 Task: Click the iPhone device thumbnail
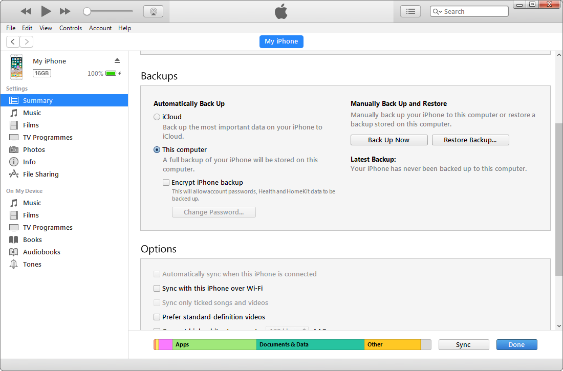pyautogui.click(x=16, y=67)
